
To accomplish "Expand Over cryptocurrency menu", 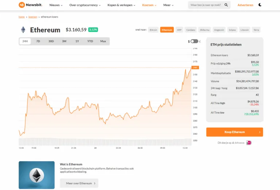I will point(85,5).
